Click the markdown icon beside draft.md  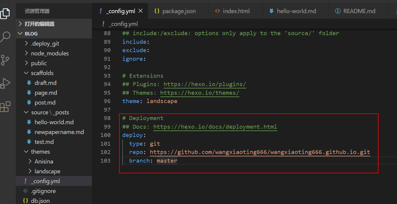coord(29,83)
